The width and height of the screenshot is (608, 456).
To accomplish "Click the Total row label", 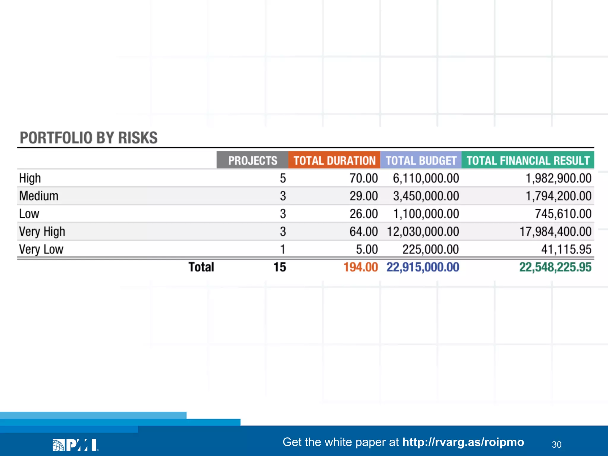I will [201, 267].
